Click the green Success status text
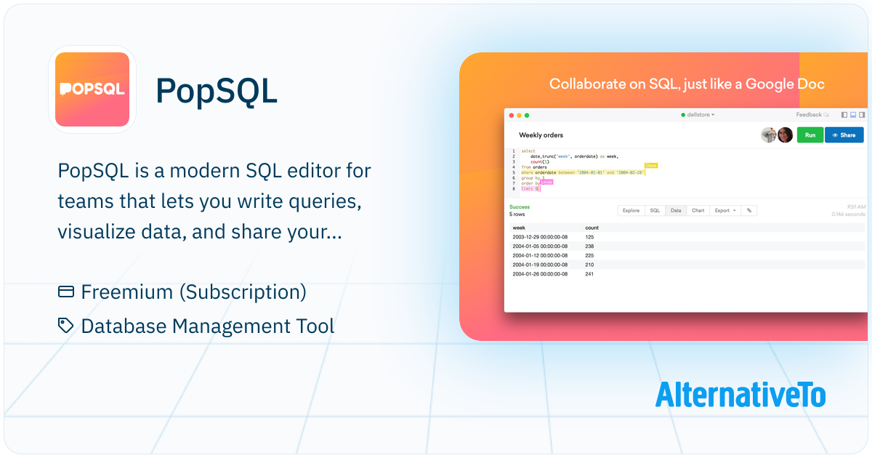 pyautogui.click(x=520, y=207)
